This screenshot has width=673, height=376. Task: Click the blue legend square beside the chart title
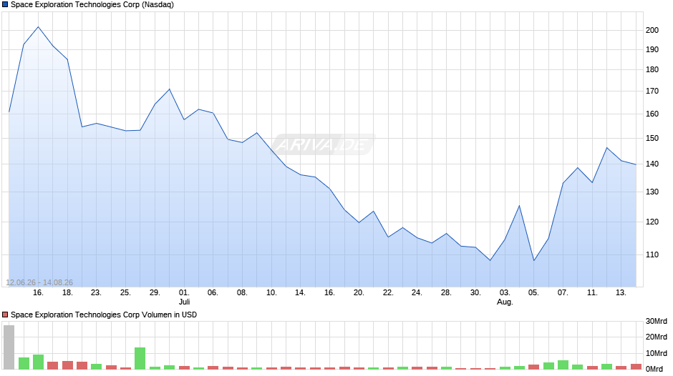5,5
